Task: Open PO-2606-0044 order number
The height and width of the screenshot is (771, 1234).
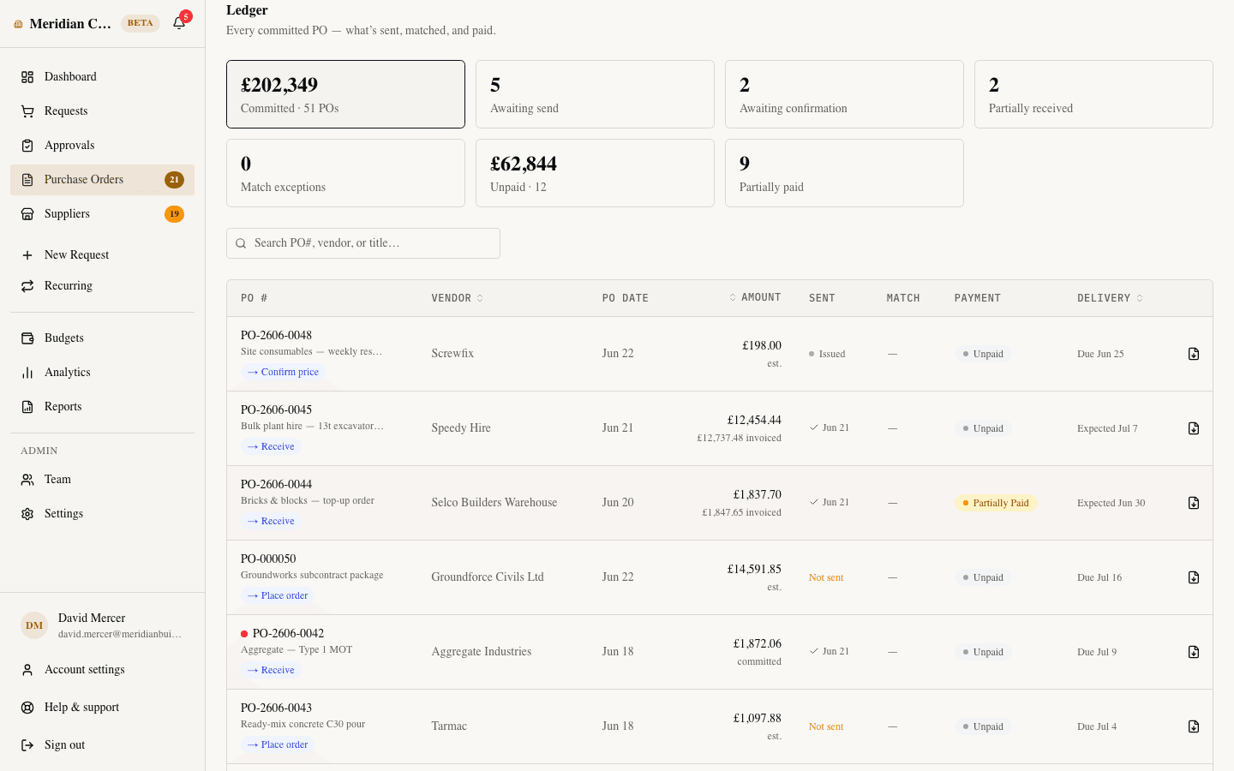Action: [x=276, y=484]
